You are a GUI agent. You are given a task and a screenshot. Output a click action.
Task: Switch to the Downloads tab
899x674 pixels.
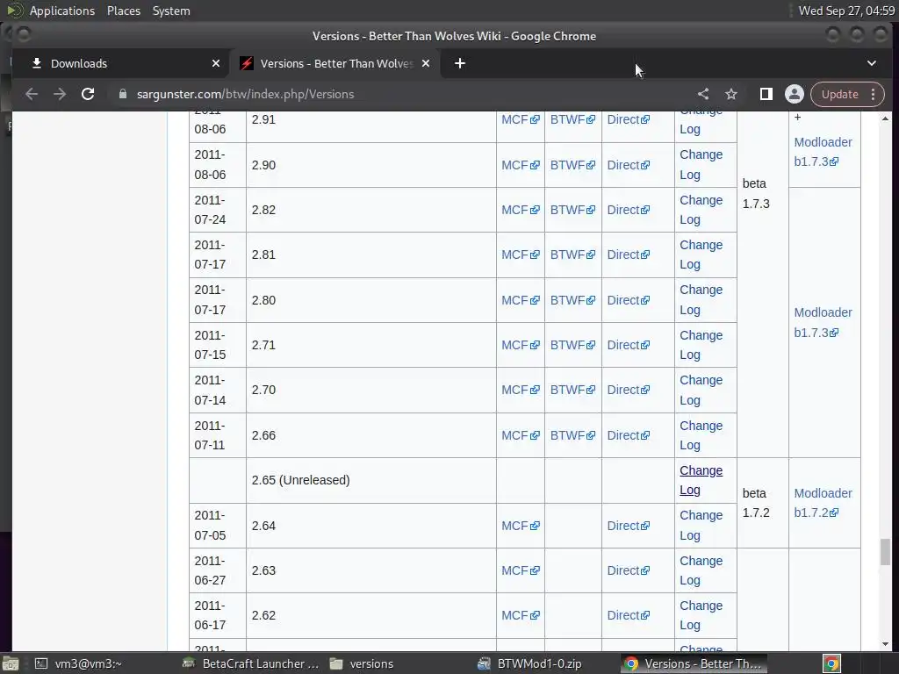point(120,63)
